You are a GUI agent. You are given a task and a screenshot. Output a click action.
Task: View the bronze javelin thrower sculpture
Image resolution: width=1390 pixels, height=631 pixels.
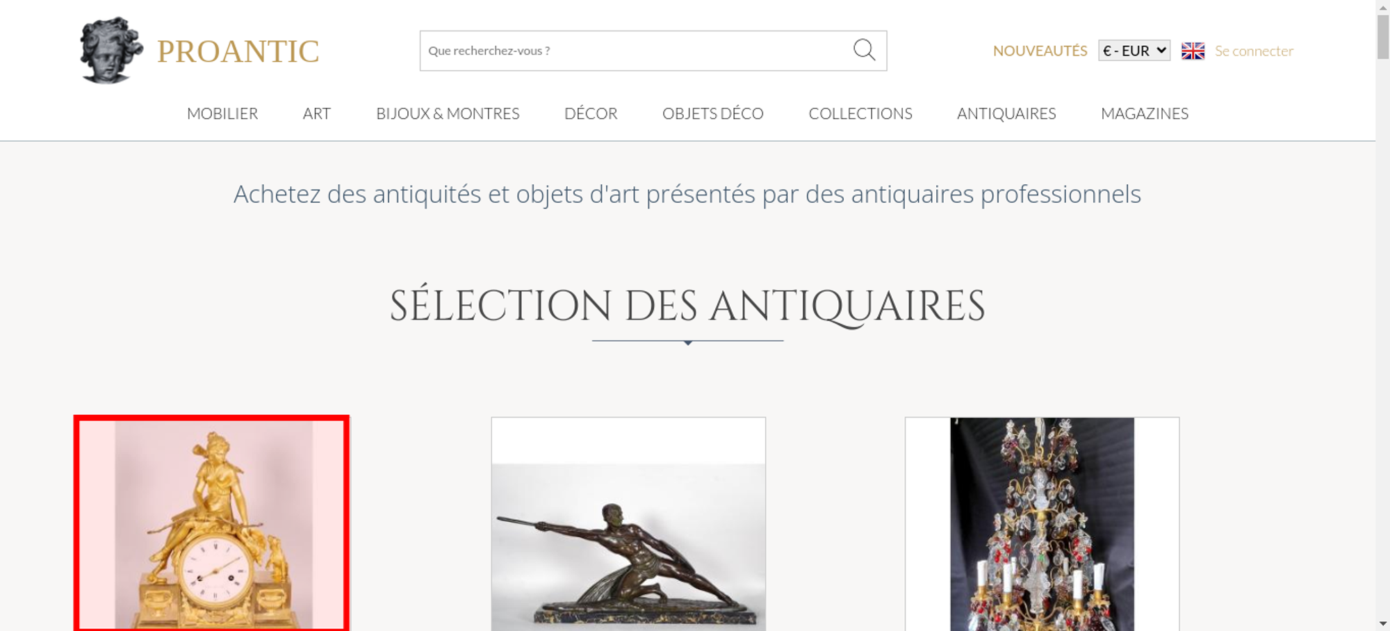(628, 524)
